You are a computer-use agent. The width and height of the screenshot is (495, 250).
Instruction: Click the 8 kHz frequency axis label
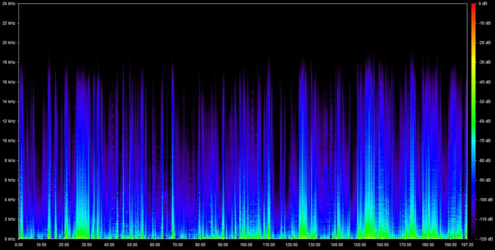[10, 160]
